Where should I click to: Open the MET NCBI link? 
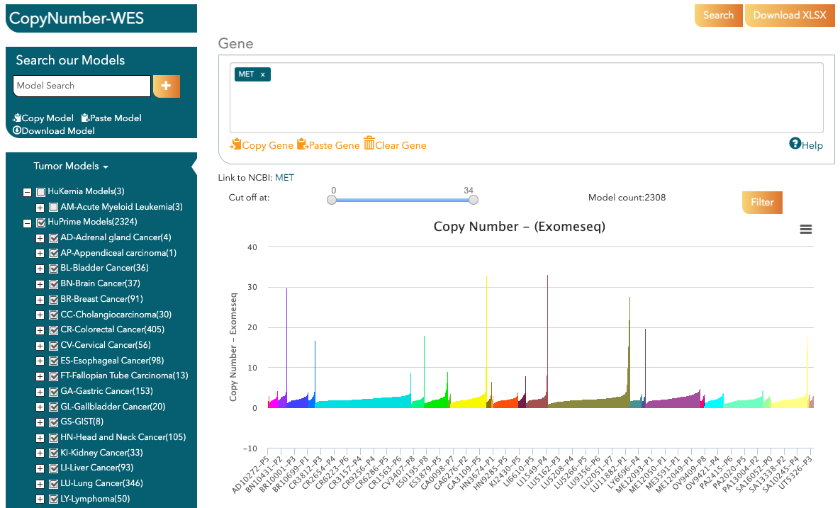[x=284, y=178]
